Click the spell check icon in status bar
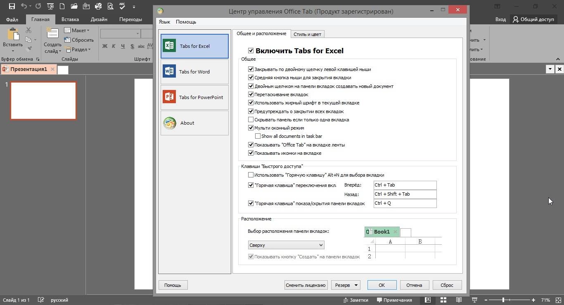 point(41,300)
